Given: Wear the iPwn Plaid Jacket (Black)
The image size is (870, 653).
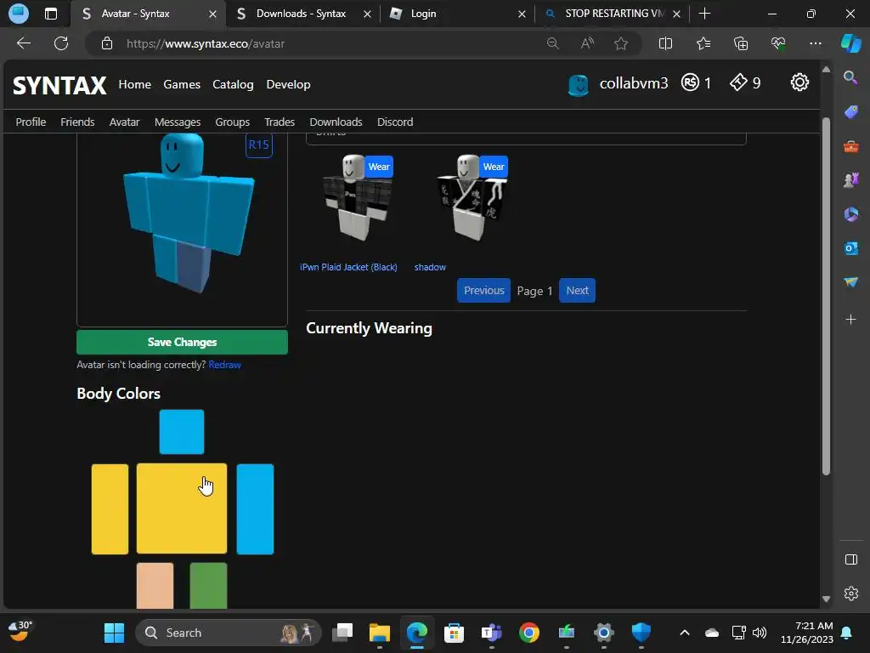Looking at the screenshot, I should click(380, 167).
